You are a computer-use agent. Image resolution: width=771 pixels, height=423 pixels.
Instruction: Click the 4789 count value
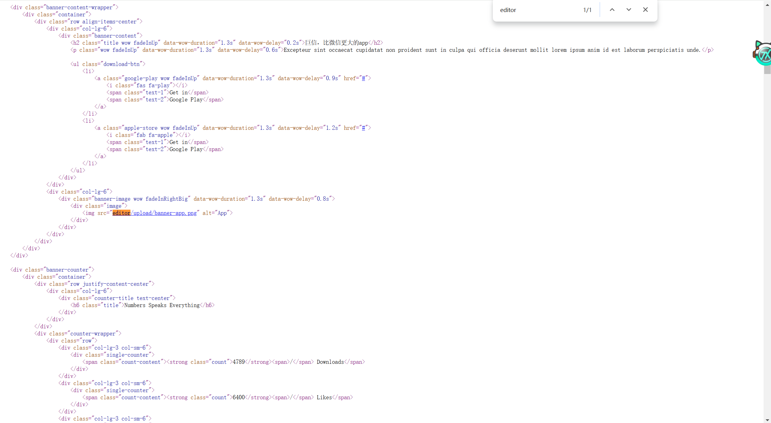click(239, 362)
